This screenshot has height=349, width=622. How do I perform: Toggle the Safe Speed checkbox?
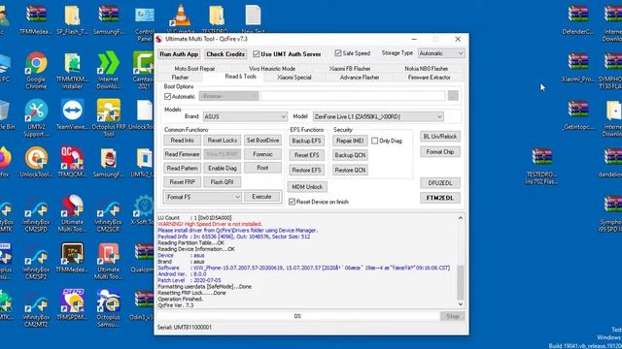[338, 53]
